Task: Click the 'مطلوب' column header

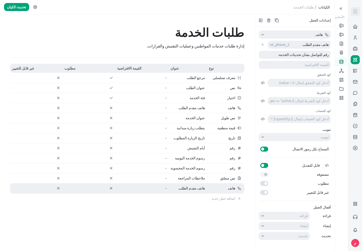Action: pyautogui.click(x=70, y=68)
